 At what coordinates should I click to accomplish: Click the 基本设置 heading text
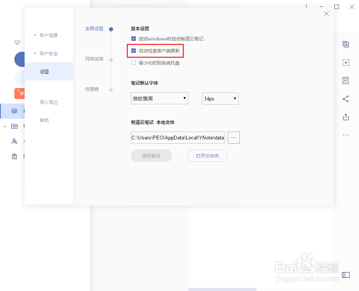pos(140,29)
